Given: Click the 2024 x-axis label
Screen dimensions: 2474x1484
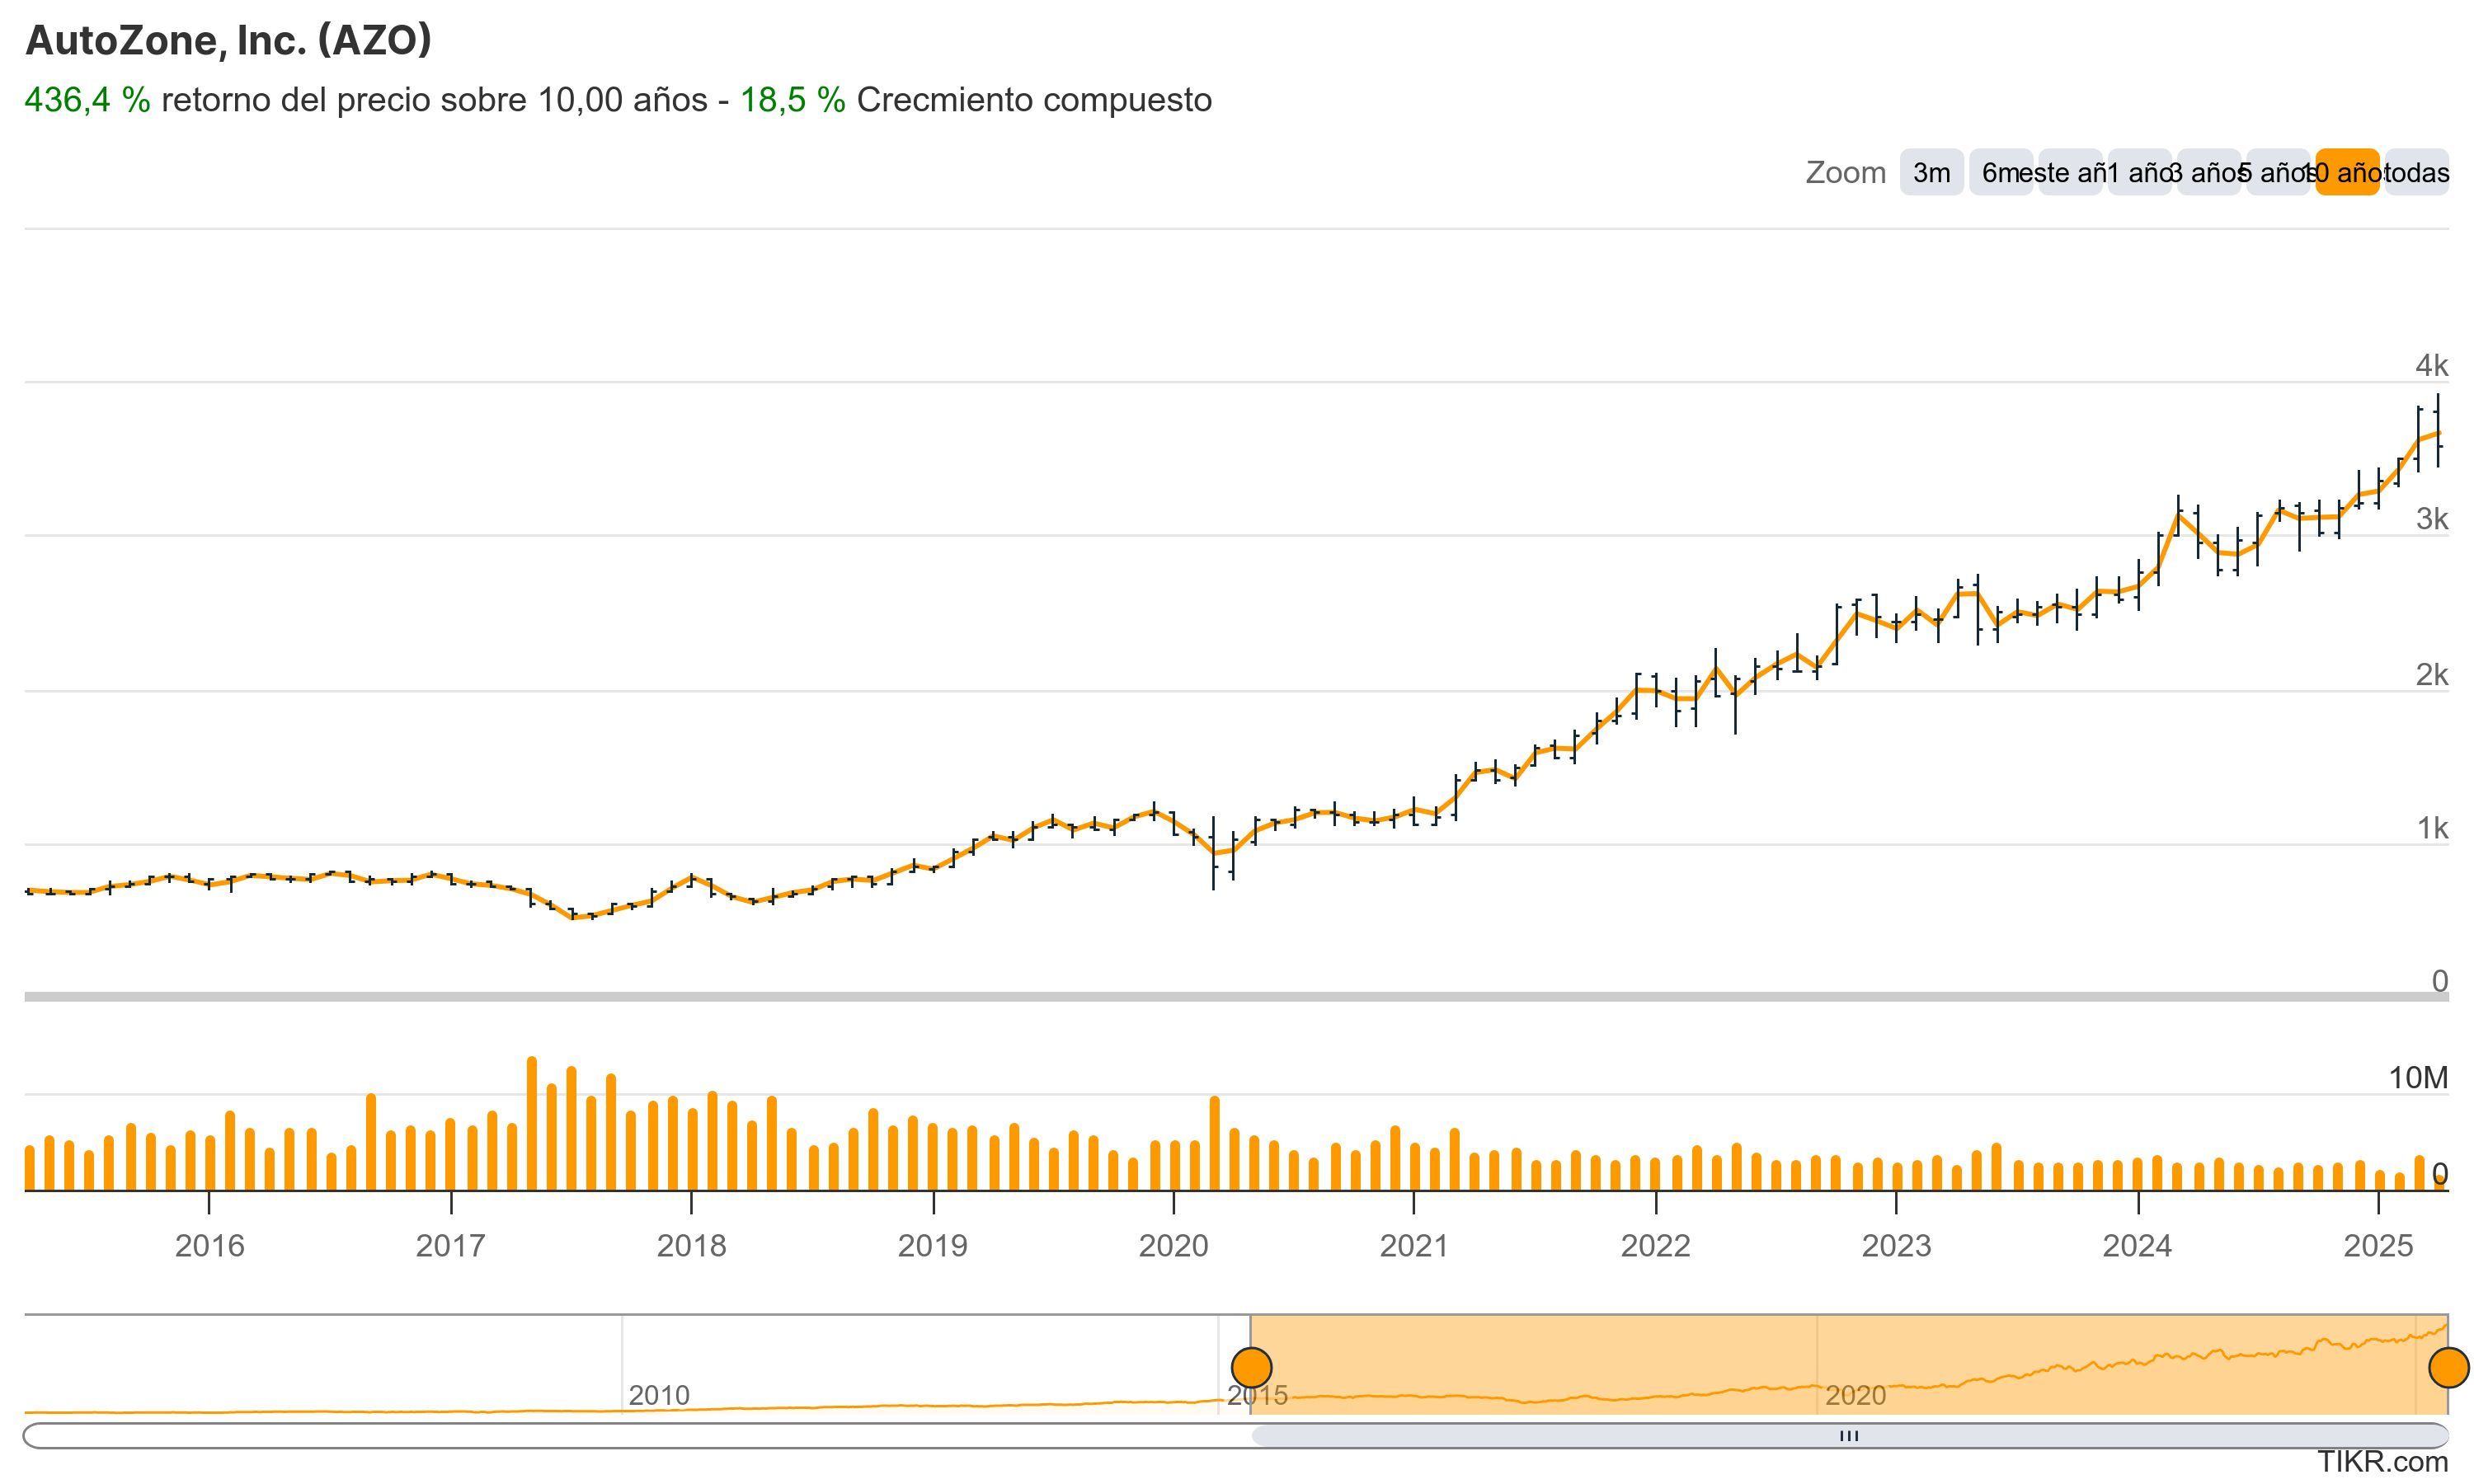Looking at the screenshot, I should point(2137,1245).
